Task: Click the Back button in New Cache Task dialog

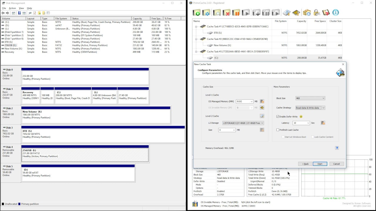Action: [305, 164]
